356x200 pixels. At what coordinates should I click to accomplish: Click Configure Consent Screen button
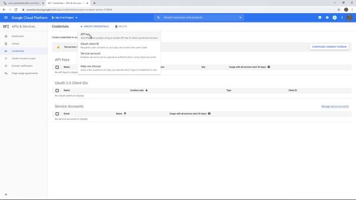click(329, 47)
